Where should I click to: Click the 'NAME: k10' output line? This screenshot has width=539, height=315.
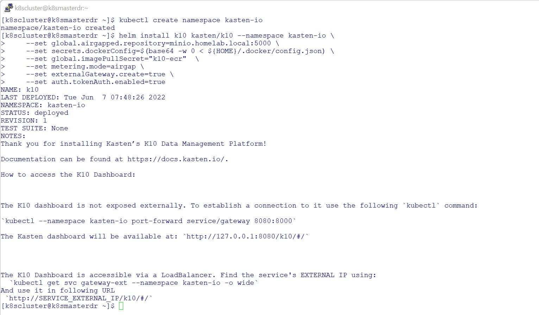20,90
